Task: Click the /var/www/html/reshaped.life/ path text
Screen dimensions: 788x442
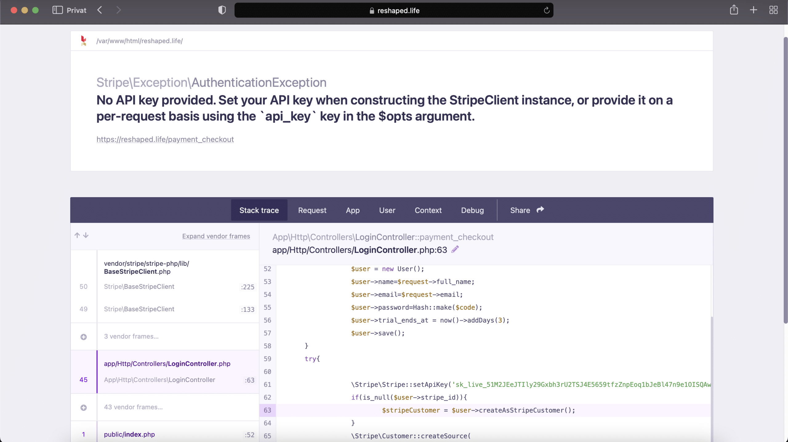Action: click(x=139, y=41)
